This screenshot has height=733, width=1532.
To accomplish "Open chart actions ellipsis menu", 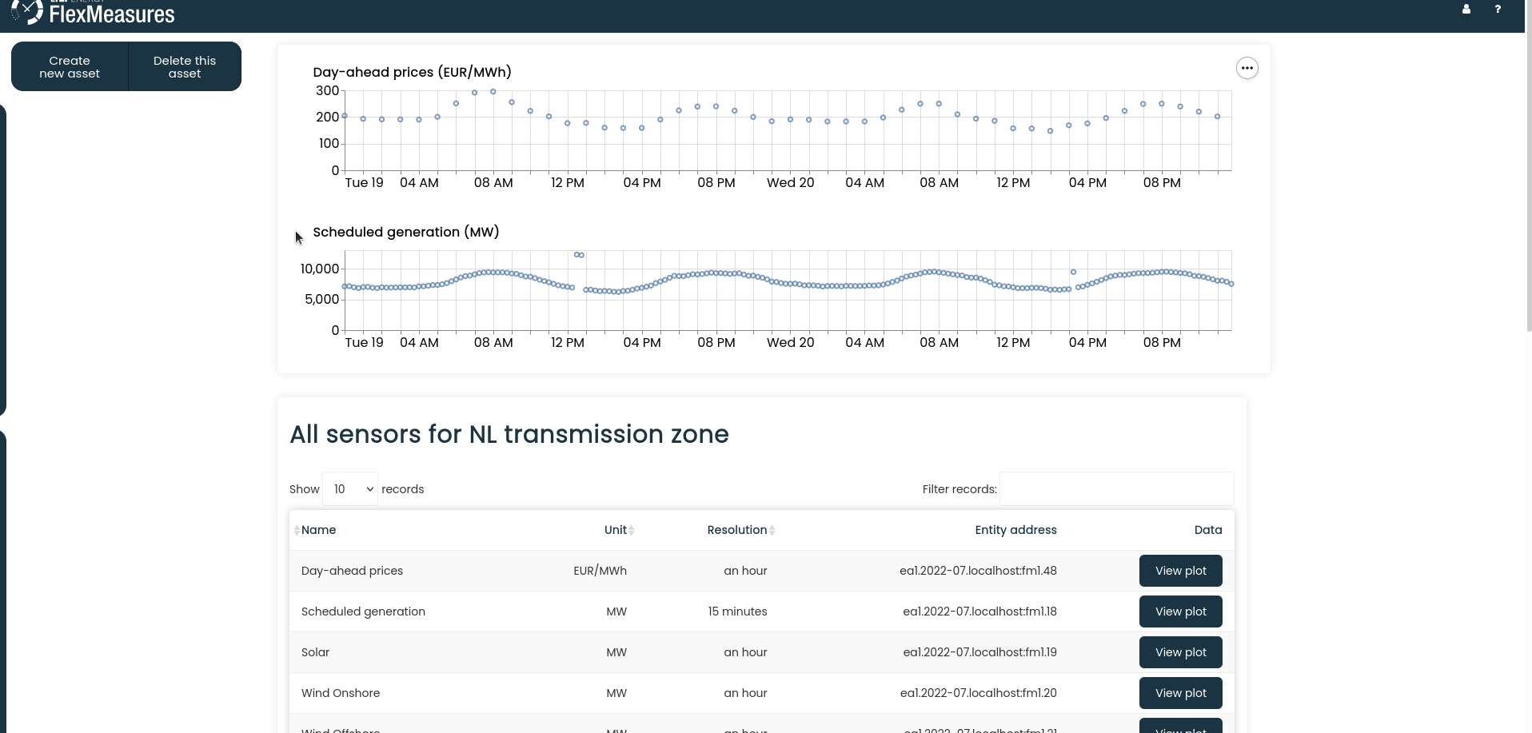I will click(x=1247, y=68).
